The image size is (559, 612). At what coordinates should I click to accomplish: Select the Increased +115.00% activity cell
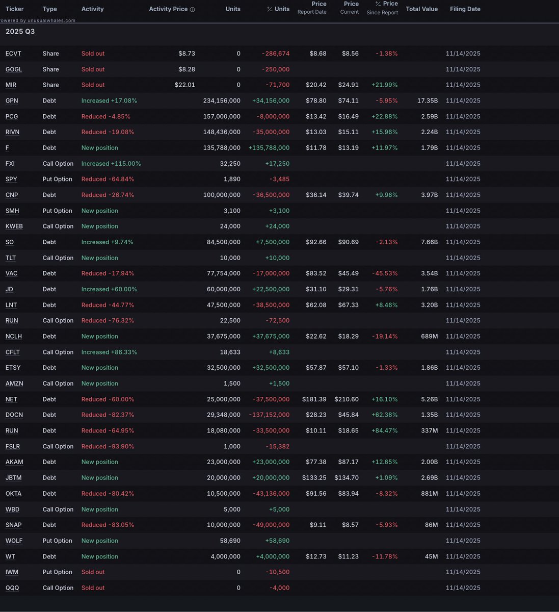[111, 164]
